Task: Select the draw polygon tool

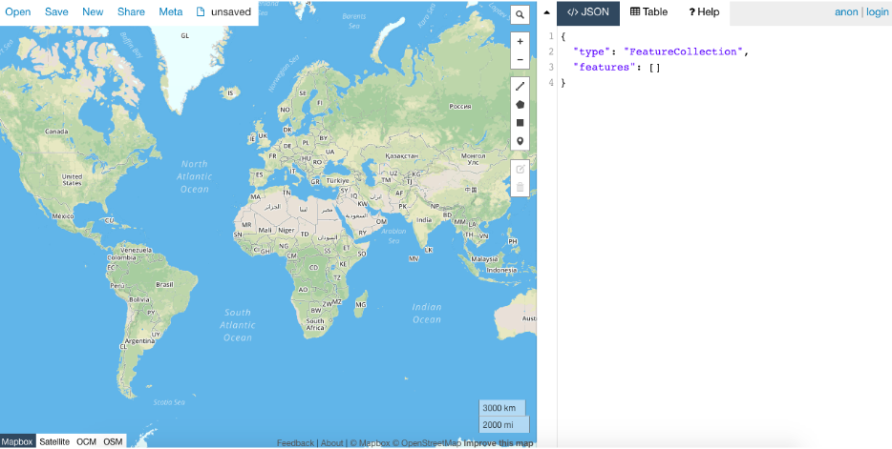Action: (520, 105)
